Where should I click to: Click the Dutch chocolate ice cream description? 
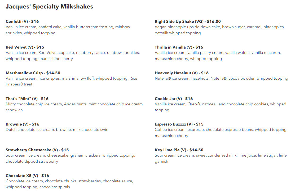(x=57, y=130)
